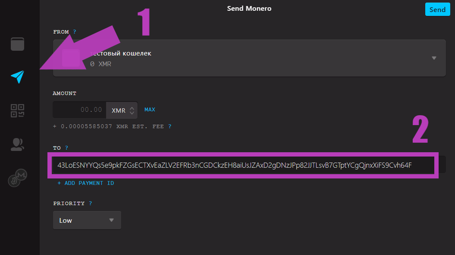Open the Low priority dropdown
Viewport: 455px width, 255px height.
(87, 220)
